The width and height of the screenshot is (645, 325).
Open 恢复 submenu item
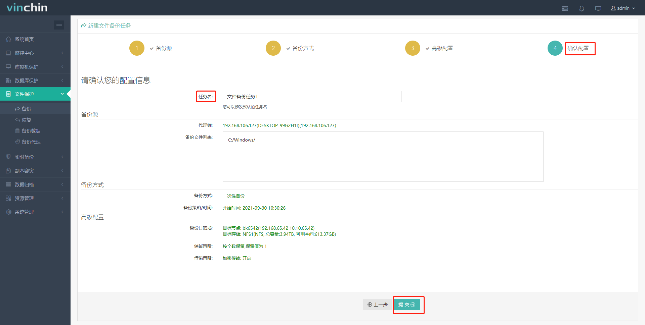(x=35, y=120)
